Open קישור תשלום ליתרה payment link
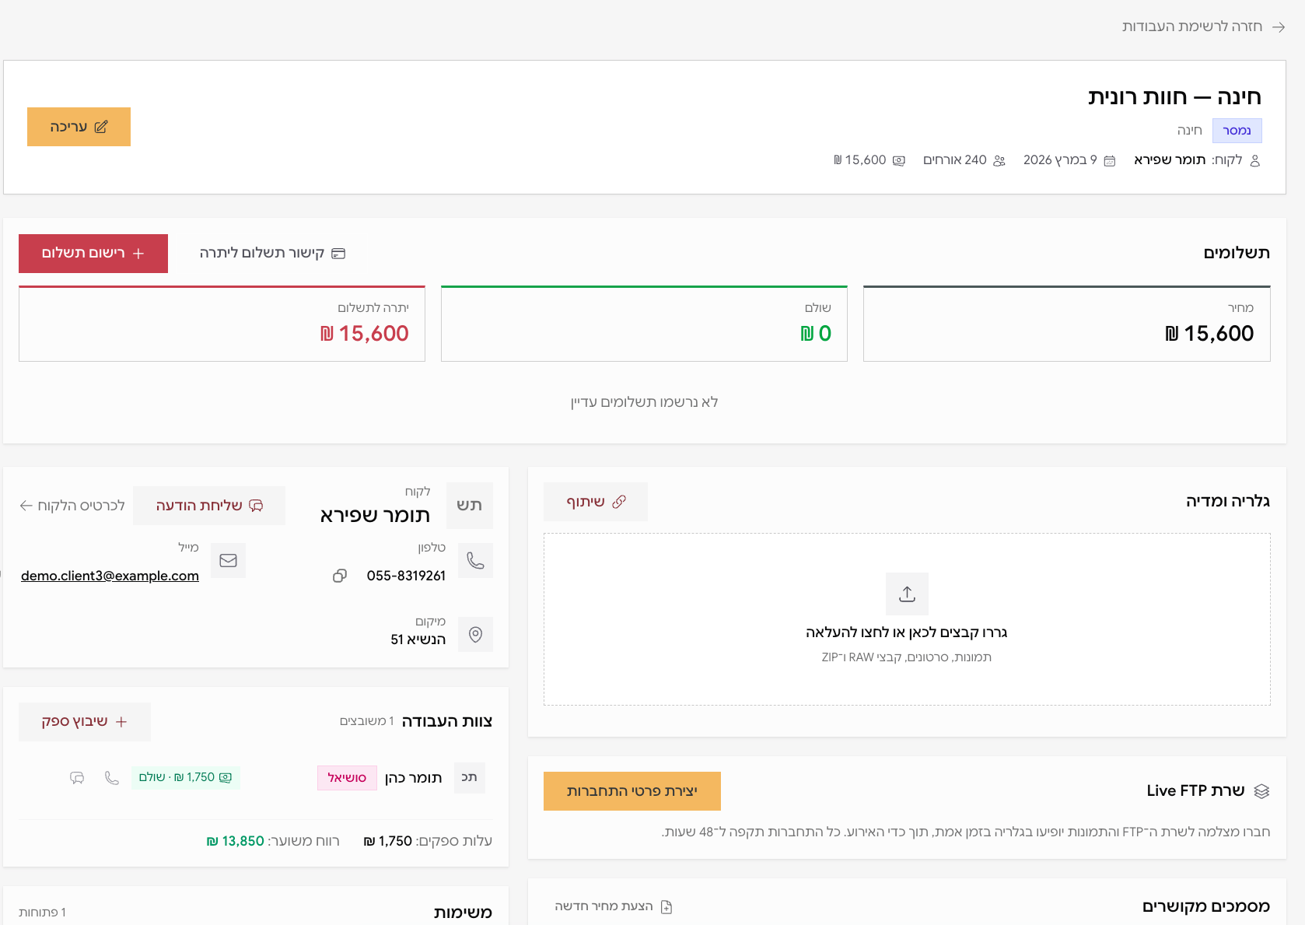 point(272,254)
